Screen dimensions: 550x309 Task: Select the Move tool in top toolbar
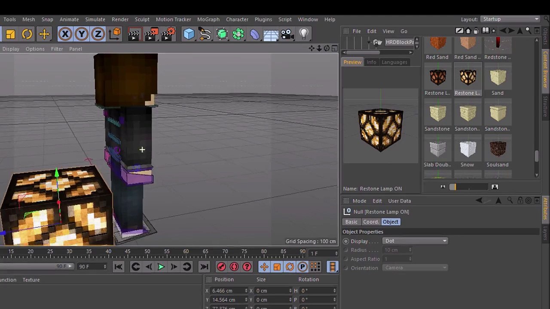click(44, 34)
